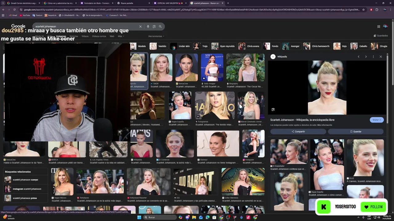The height and width of the screenshot is (221, 394).
Task: Click Visitar button in preview panel
Action: coord(377,120)
